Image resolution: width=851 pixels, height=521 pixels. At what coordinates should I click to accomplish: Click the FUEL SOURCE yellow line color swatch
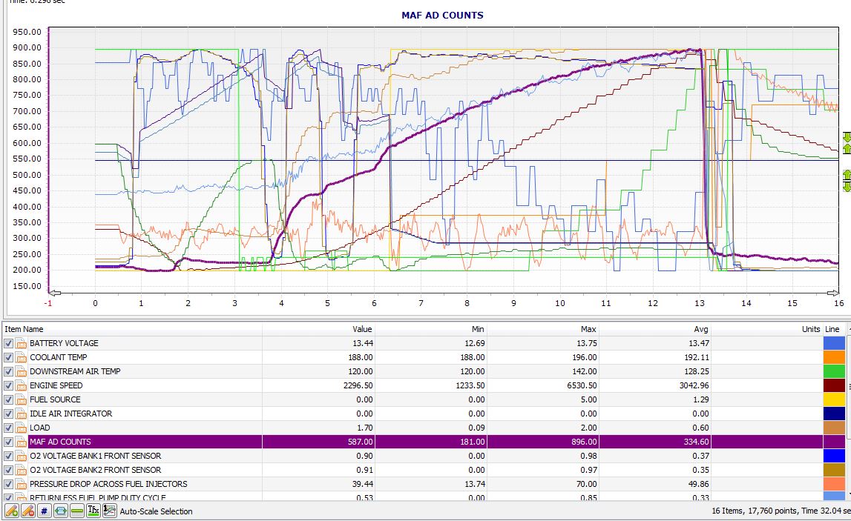(834, 399)
